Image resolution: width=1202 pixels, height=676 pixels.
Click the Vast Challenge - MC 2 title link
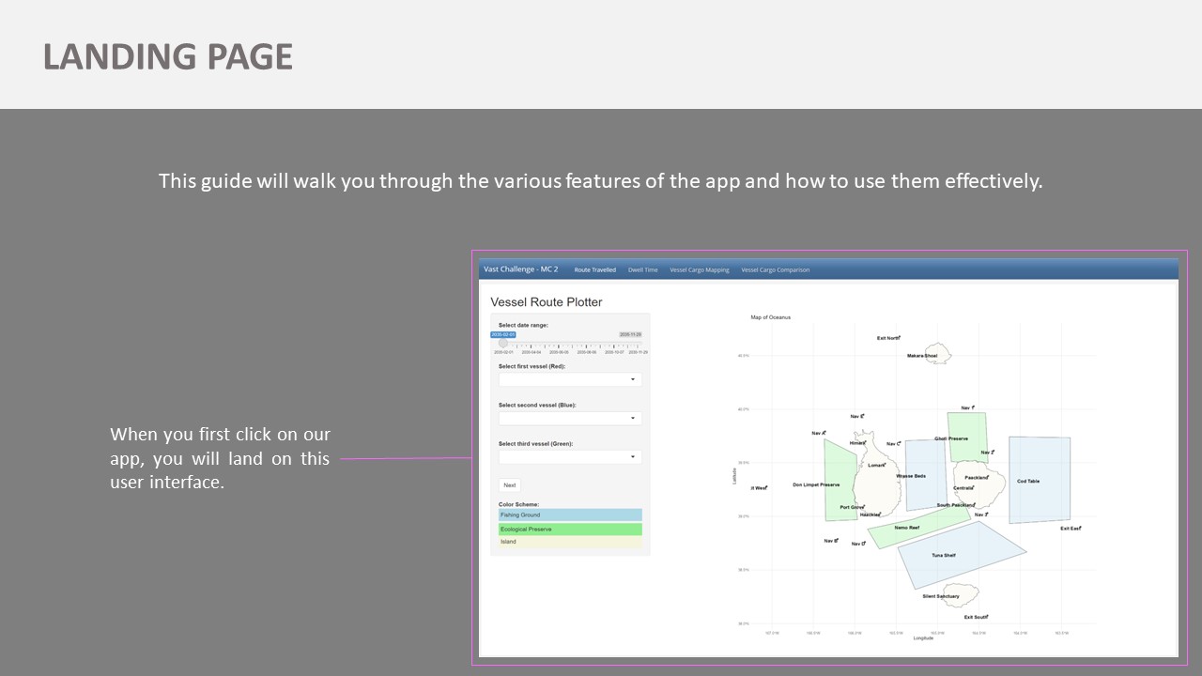pyautogui.click(x=520, y=269)
